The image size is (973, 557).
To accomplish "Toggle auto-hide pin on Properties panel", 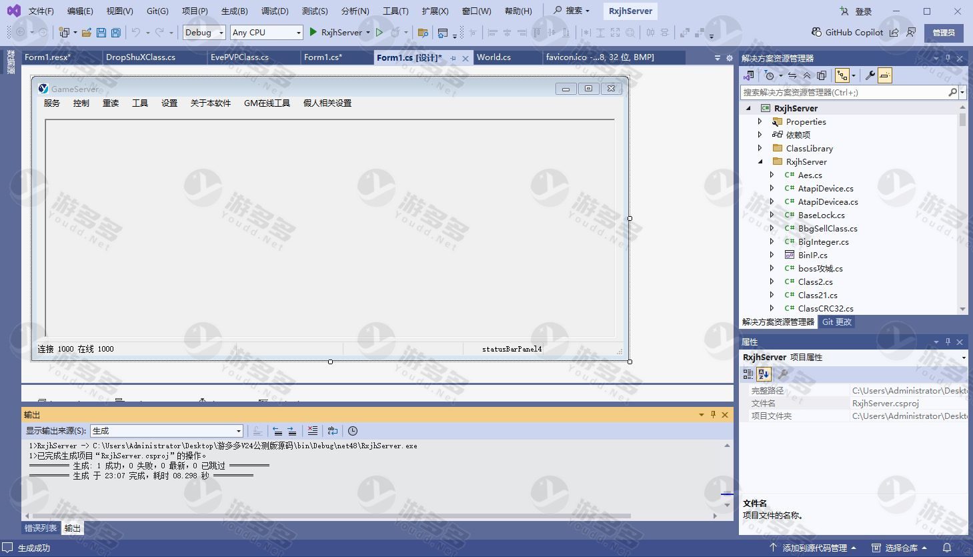I will pos(948,342).
